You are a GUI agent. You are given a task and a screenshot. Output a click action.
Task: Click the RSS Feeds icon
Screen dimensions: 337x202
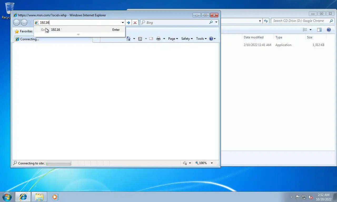(140, 39)
